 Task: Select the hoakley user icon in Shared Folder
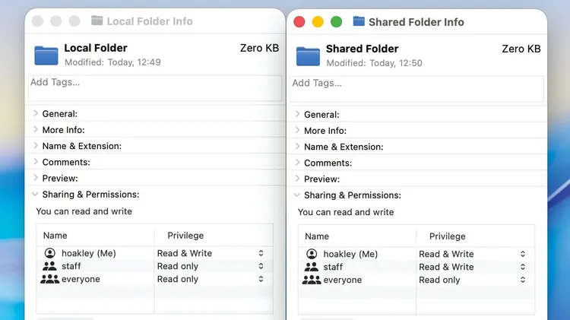[x=312, y=254]
